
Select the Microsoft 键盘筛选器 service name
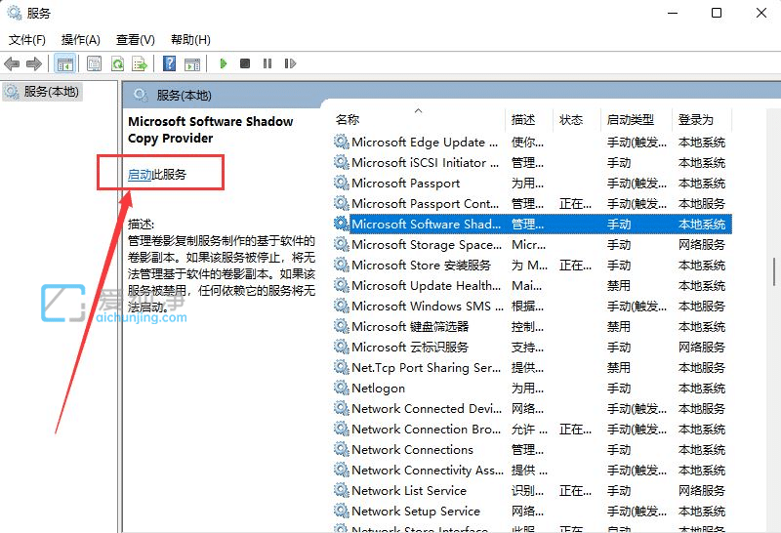pos(410,326)
